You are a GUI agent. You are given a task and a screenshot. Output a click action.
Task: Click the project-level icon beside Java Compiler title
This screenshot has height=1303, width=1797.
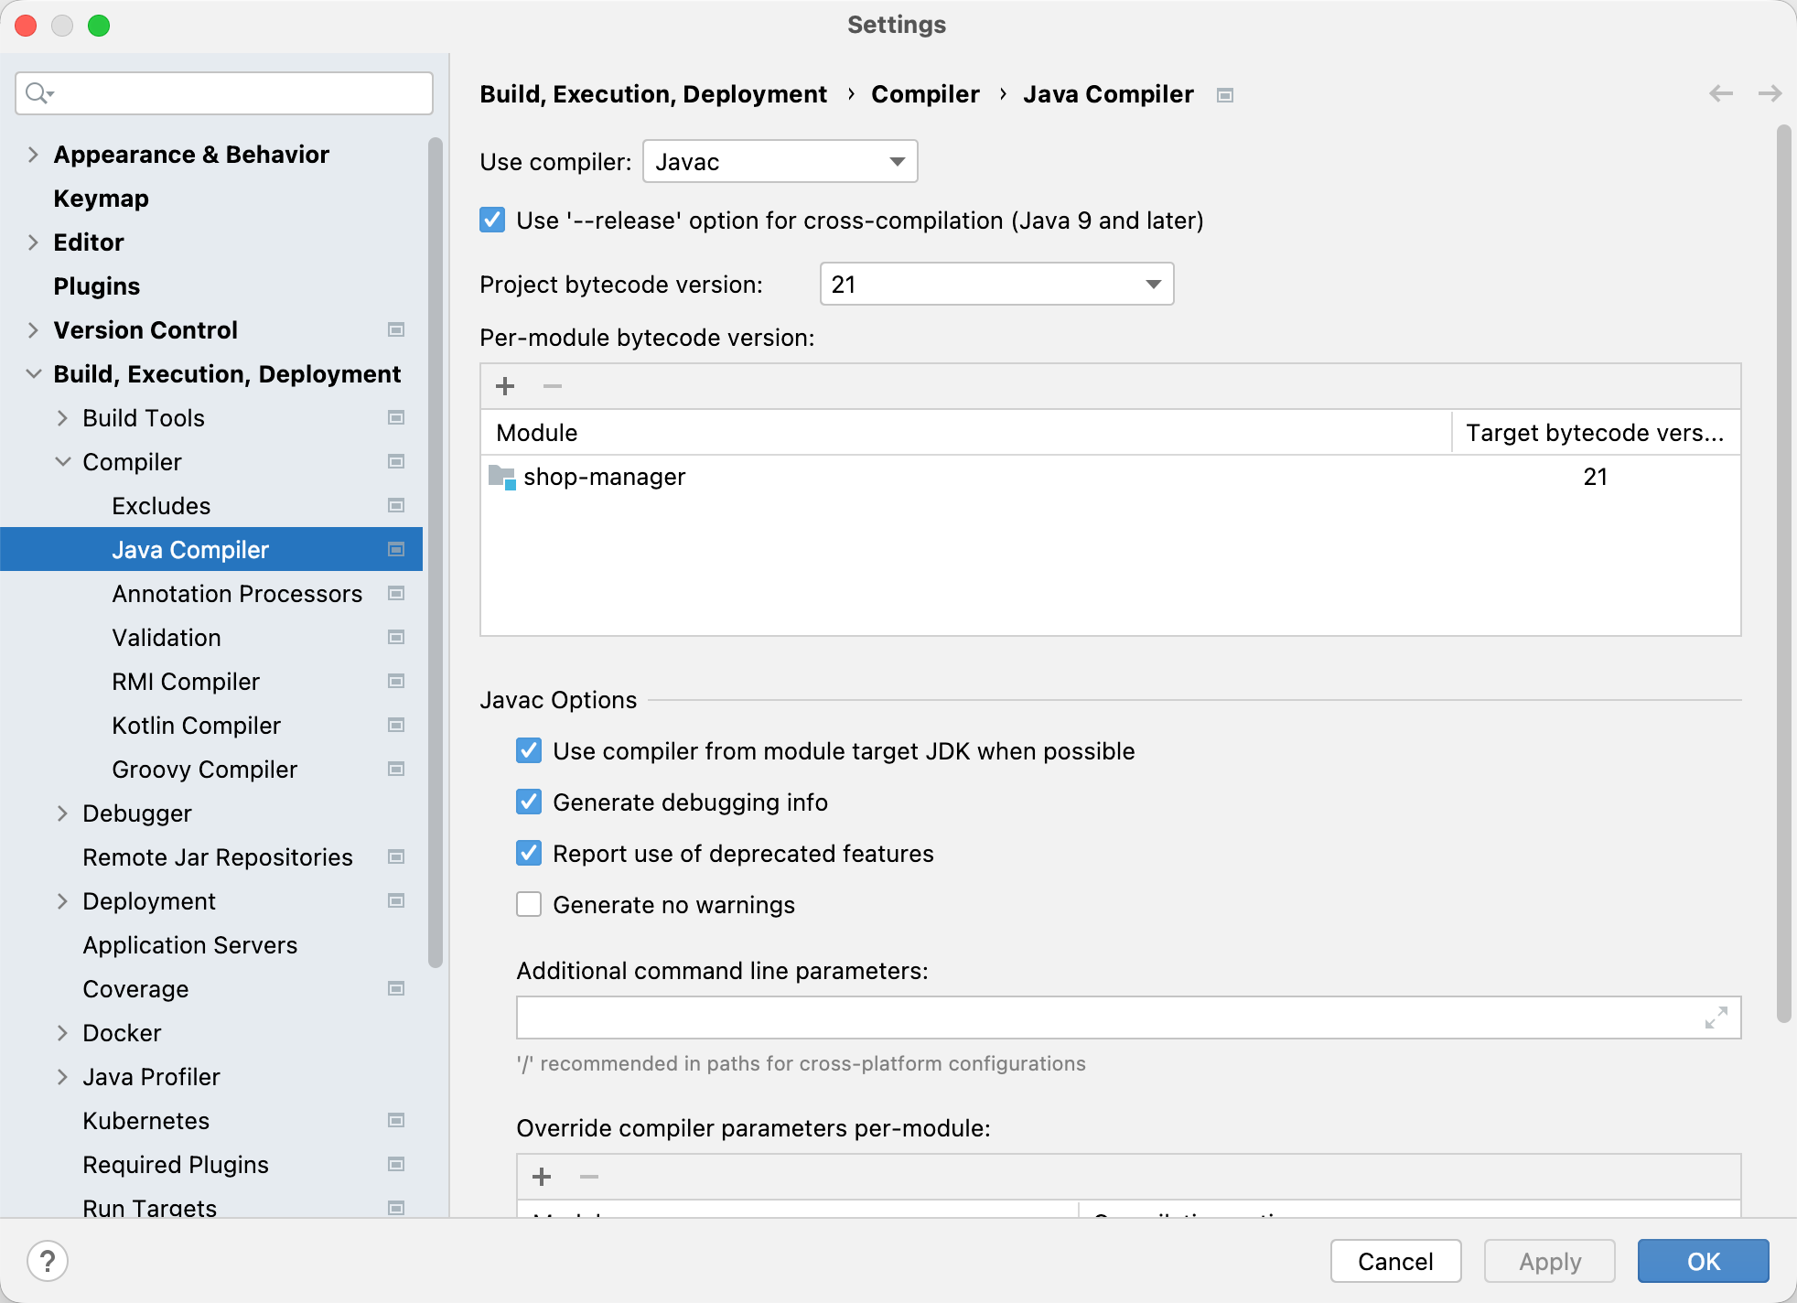coord(1225,95)
